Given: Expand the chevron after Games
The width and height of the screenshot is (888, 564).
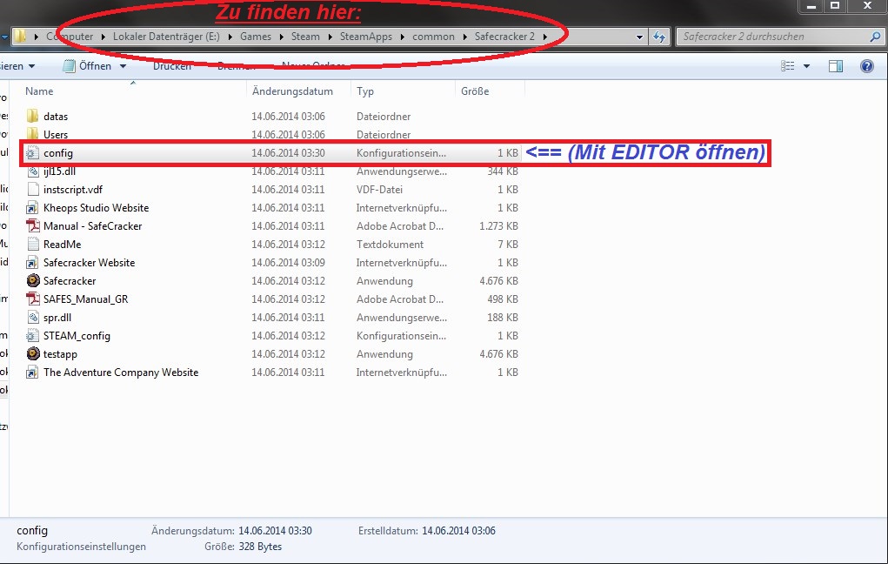Looking at the screenshot, I should pos(281,37).
